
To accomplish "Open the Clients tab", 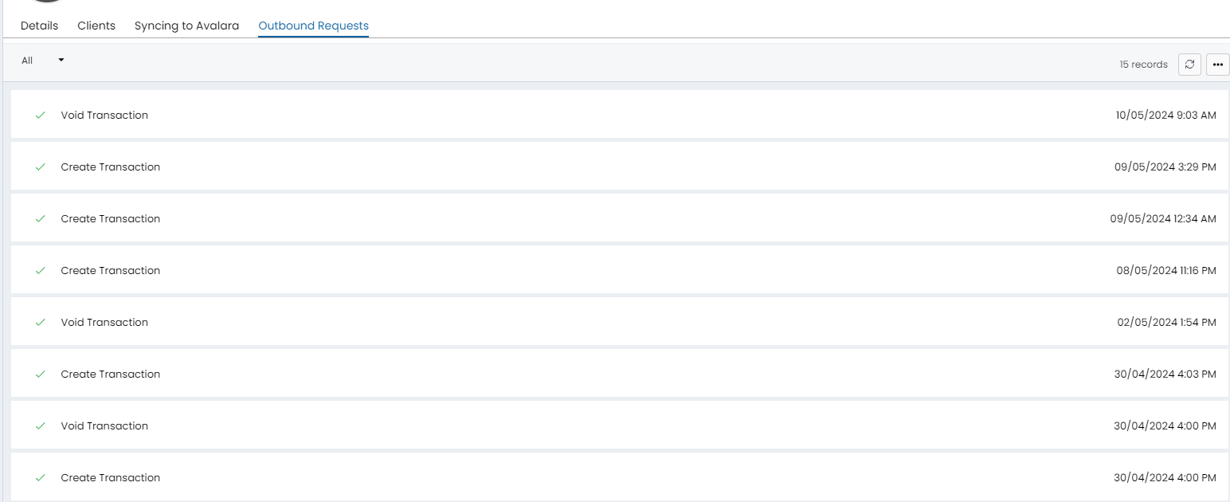I will [96, 25].
